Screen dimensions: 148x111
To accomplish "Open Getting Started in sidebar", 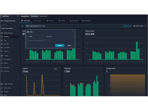I will pos(9,33).
